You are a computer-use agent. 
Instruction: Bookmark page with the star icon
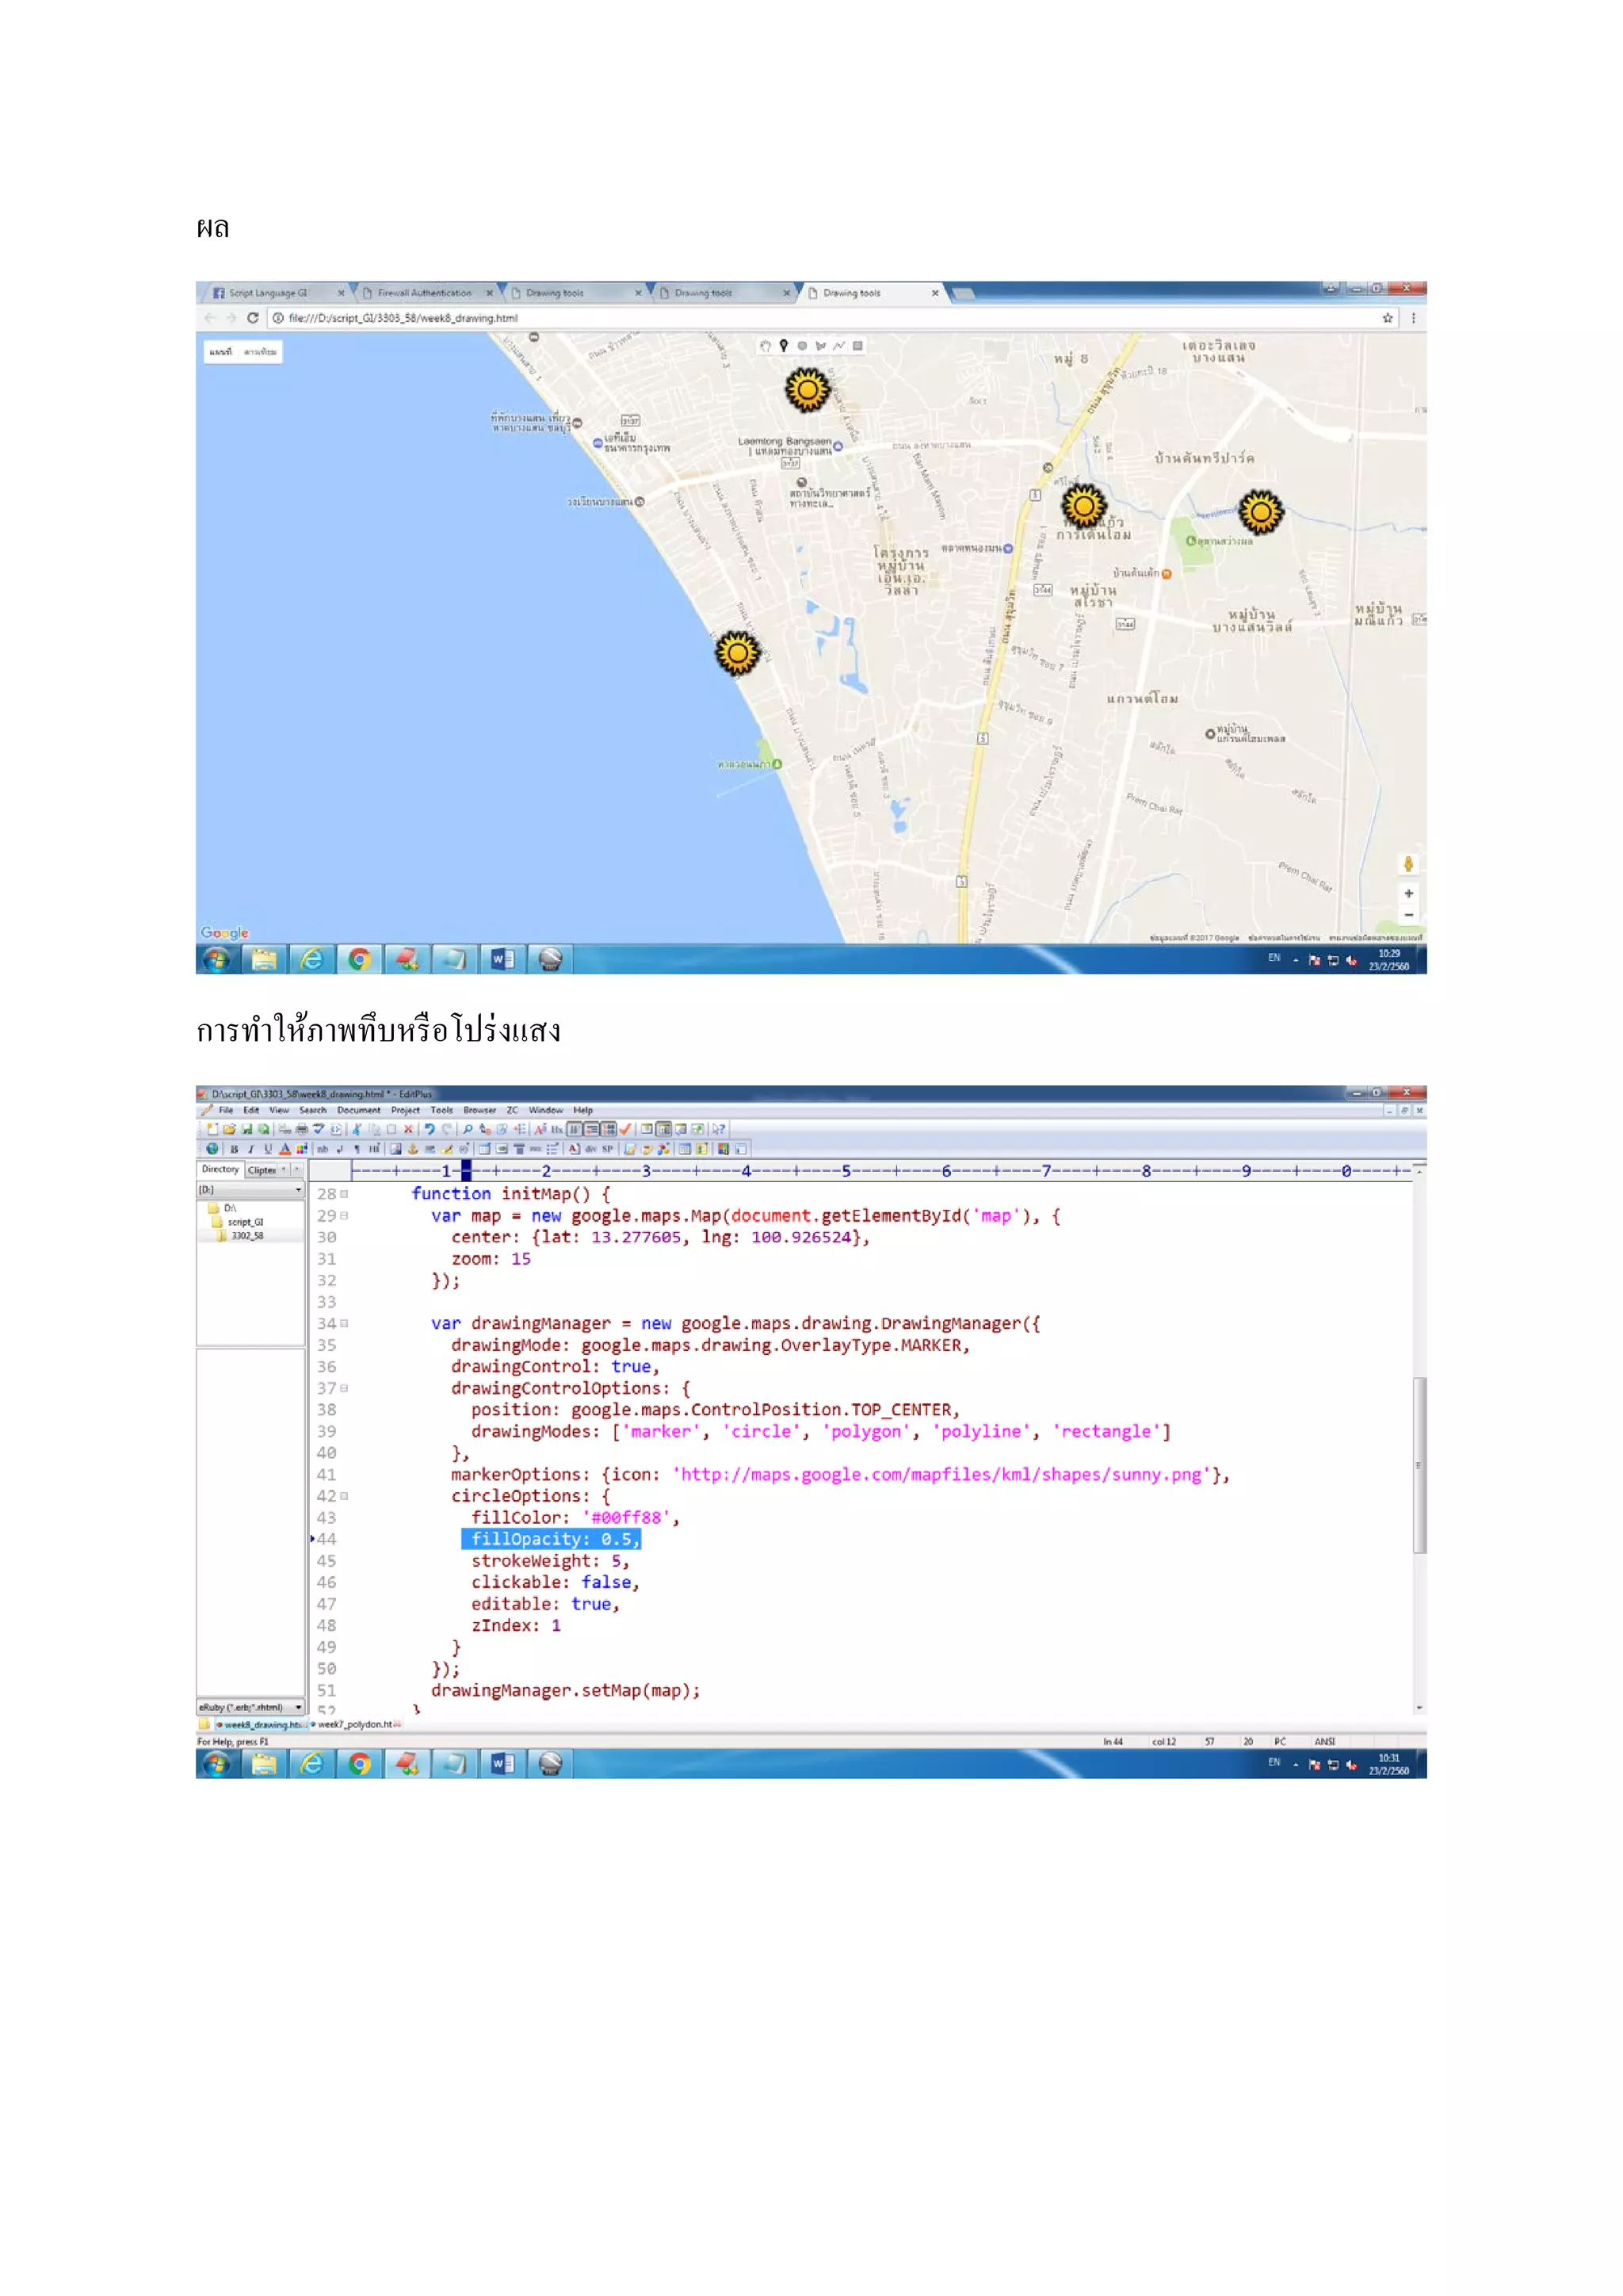(1387, 318)
